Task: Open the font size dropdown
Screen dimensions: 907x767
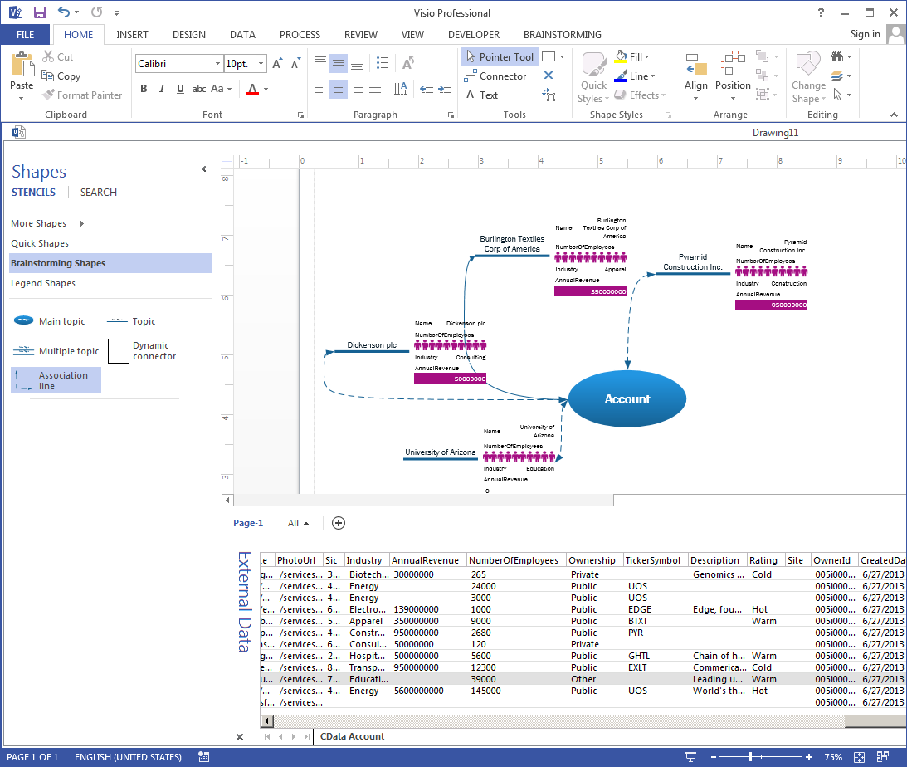Action: [261, 64]
